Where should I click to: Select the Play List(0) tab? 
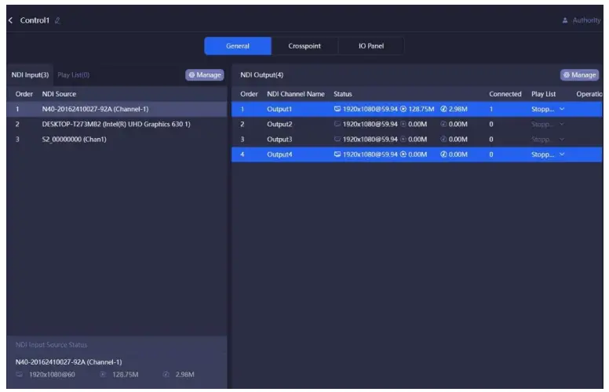click(74, 75)
